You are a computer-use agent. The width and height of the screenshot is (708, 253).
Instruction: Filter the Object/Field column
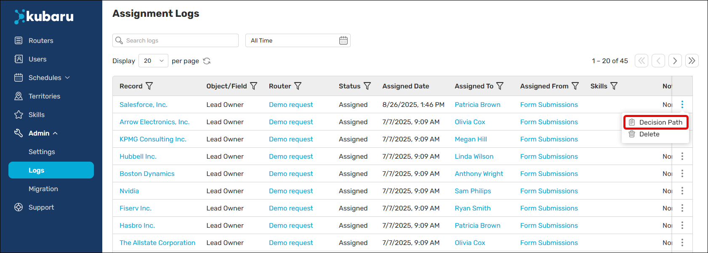tap(253, 86)
